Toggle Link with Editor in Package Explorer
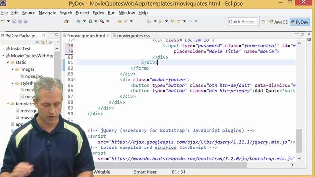This screenshot has width=315, height=177. pos(43,42)
